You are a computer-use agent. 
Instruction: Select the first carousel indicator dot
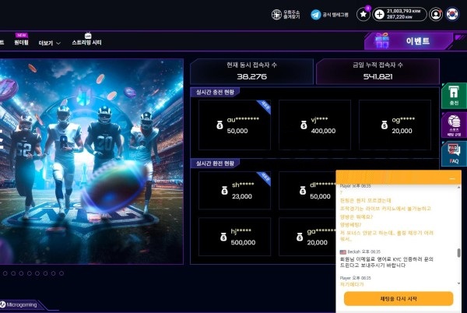4,273
